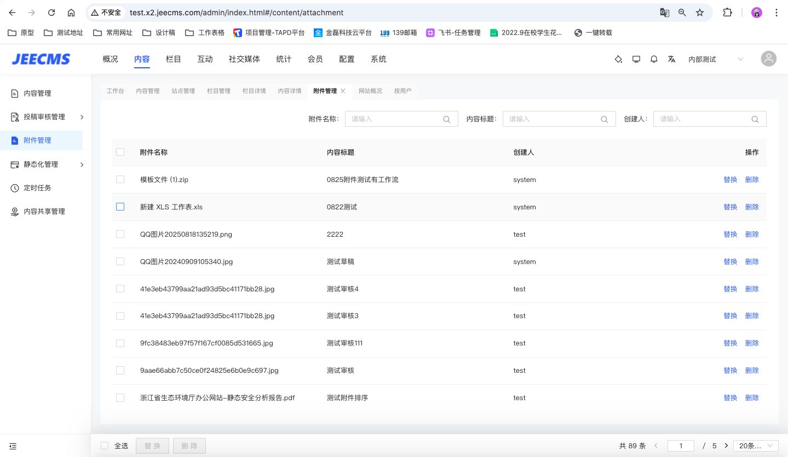Click the language translate icon in header
The image size is (788, 457).
[x=671, y=59]
